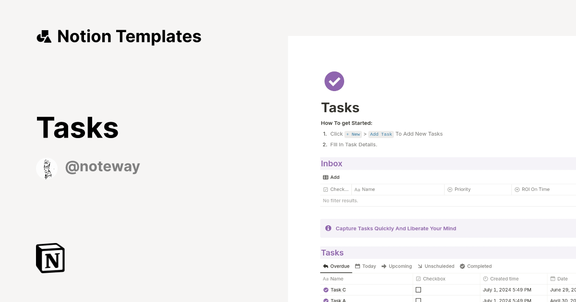
Task: Click the purple checkmark Tasks page icon
Action: pos(334,81)
